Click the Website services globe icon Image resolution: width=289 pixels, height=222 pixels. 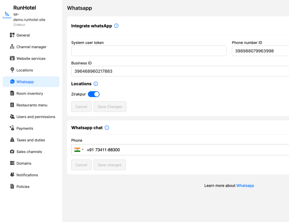point(12,58)
